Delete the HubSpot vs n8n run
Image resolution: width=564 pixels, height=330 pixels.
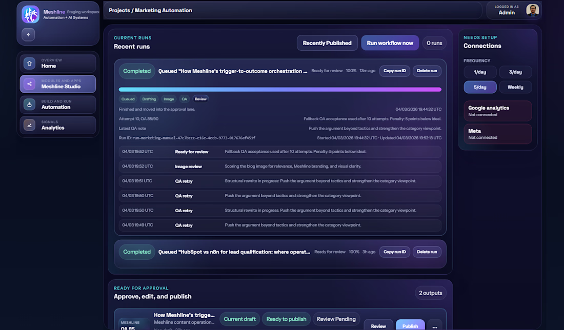click(x=427, y=252)
